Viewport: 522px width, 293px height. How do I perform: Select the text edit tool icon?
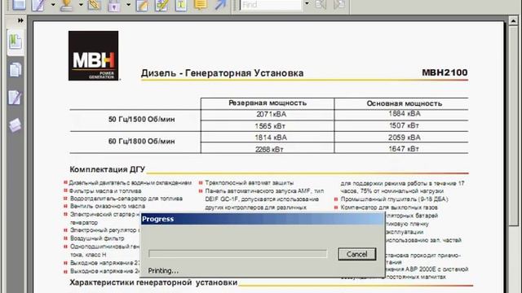click(x=181, y=5)
